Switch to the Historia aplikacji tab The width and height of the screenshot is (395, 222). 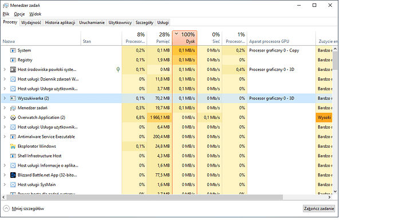point(60,23)
